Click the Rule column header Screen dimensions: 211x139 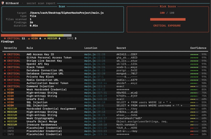tap(30, 48)
